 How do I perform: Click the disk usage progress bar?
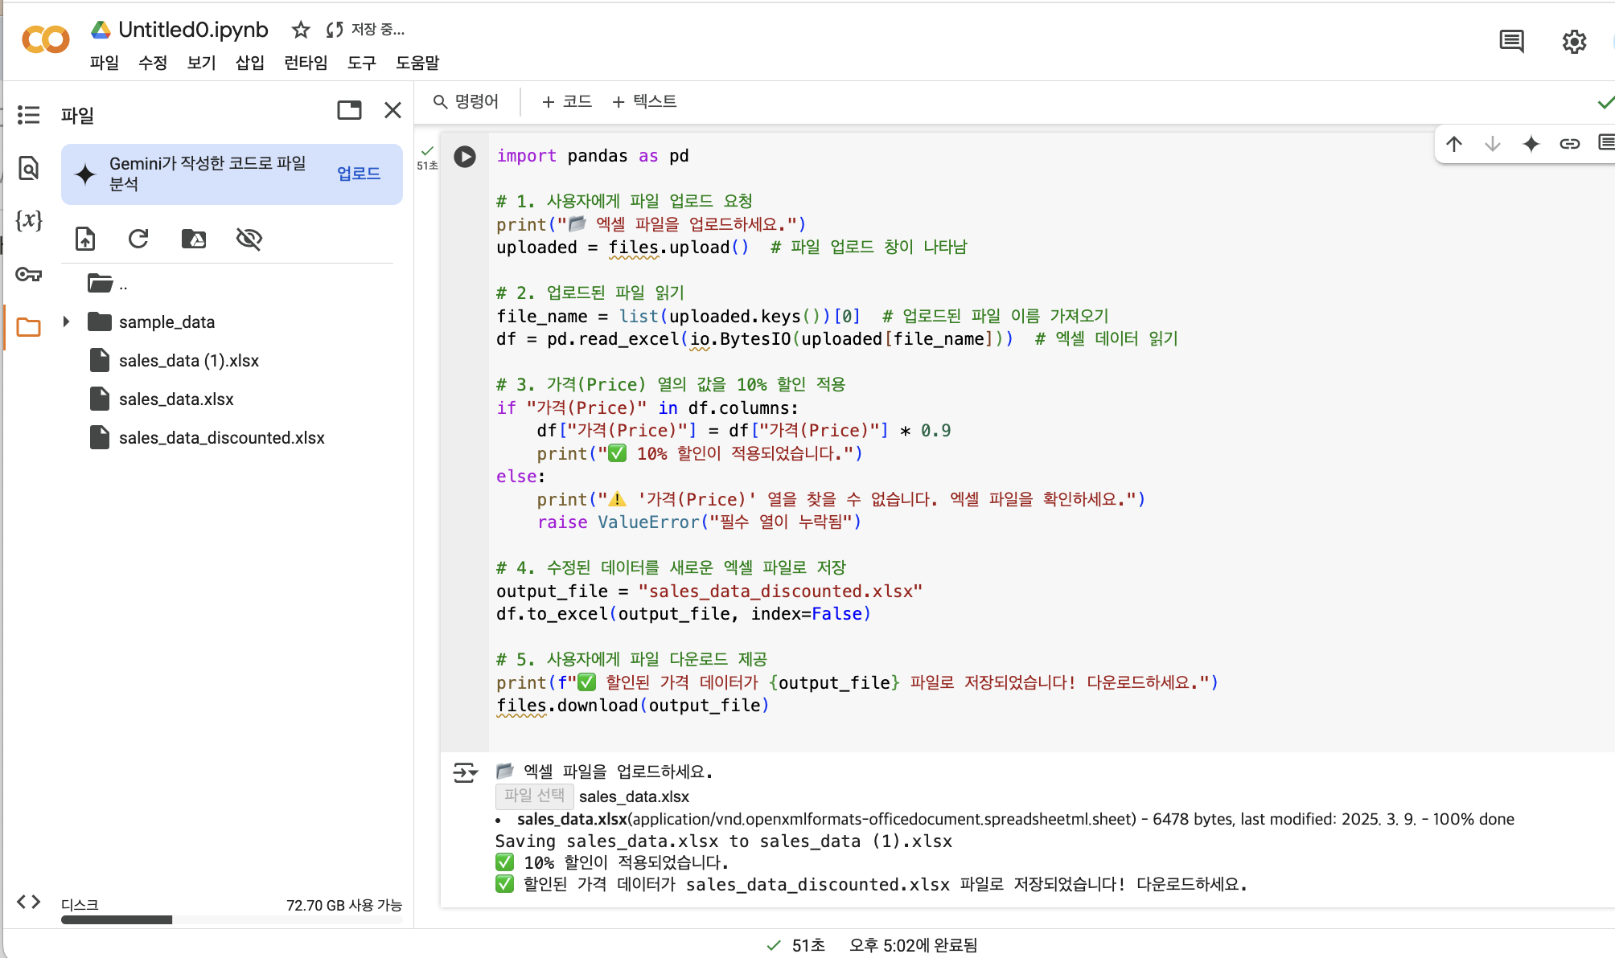(x=232, y=919)
